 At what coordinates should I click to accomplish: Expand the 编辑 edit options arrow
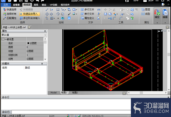click(x=165, y=23)
